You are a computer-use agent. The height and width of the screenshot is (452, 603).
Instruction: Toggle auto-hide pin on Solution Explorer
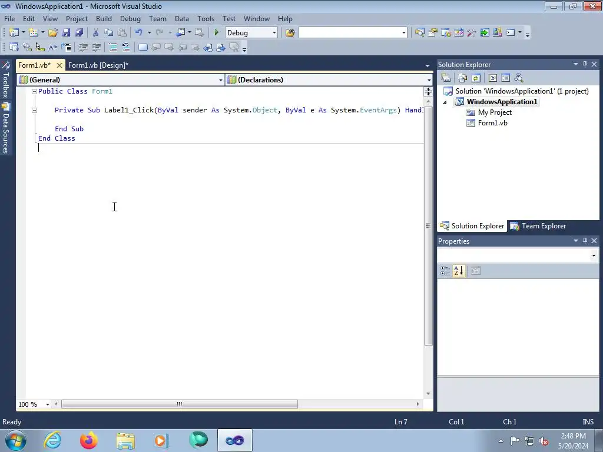click(585, 65)
